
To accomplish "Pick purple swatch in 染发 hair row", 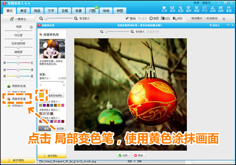I will (x=44, y=105).
